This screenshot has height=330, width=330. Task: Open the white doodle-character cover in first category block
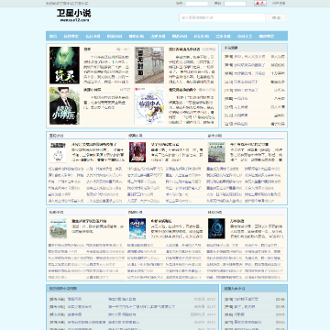58,152
